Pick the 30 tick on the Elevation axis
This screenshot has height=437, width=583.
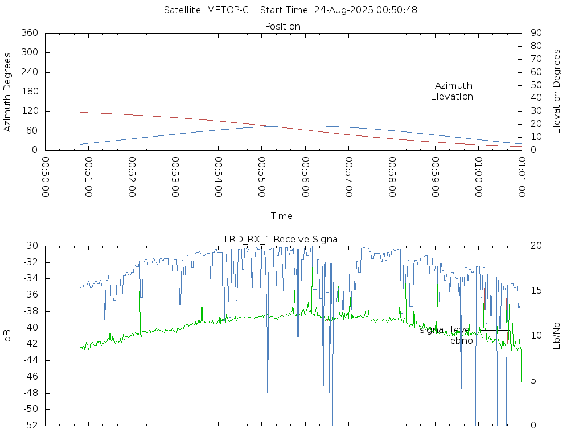(536, 111)
